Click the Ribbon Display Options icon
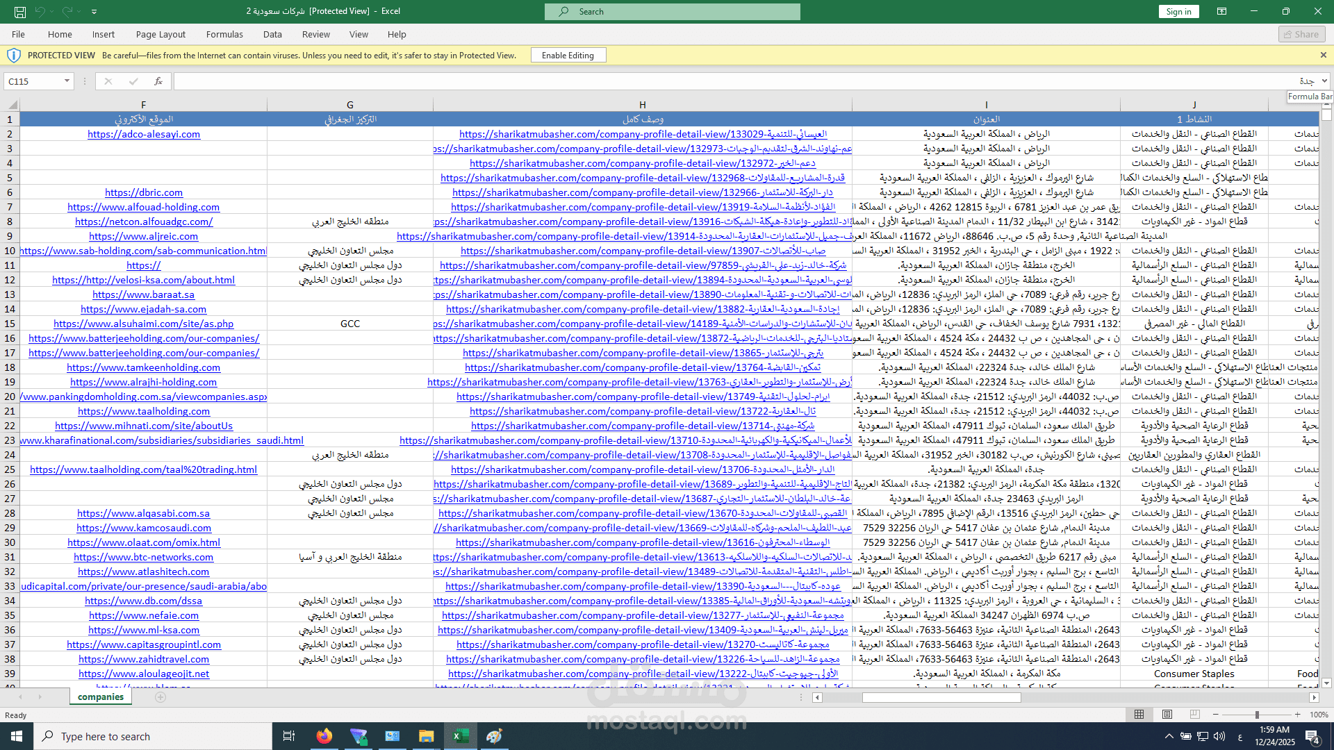The width and height of the screenshot is (1334, 750). point(1221,11)
